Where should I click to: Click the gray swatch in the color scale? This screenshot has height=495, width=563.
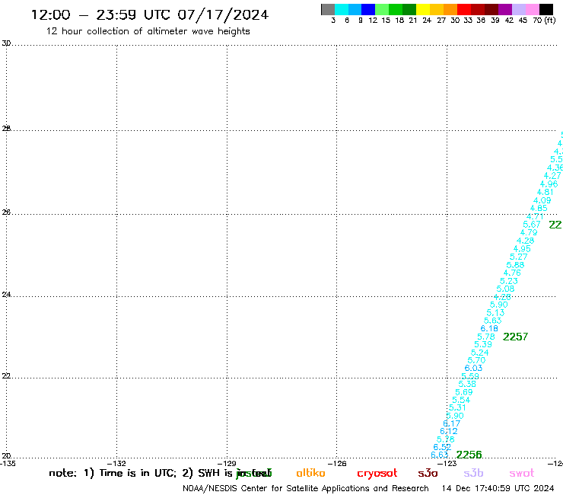[x=328, y=9]
